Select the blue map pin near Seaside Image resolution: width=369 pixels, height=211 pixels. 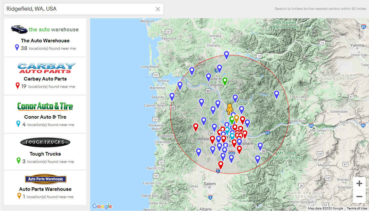pos(172,97)
